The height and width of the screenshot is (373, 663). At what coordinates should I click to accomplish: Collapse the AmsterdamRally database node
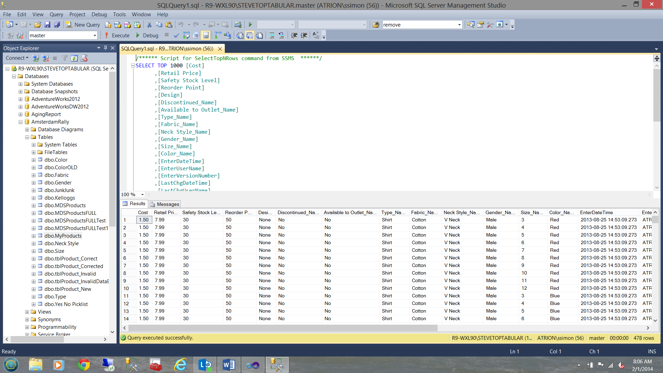point(20,122)
